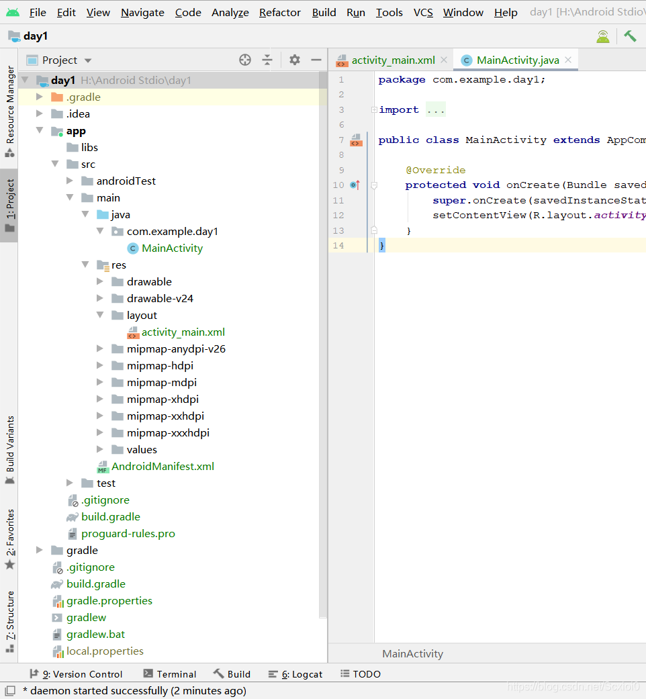
Task: Toggle the Build Variants side panel
Action: coord(10,450)
